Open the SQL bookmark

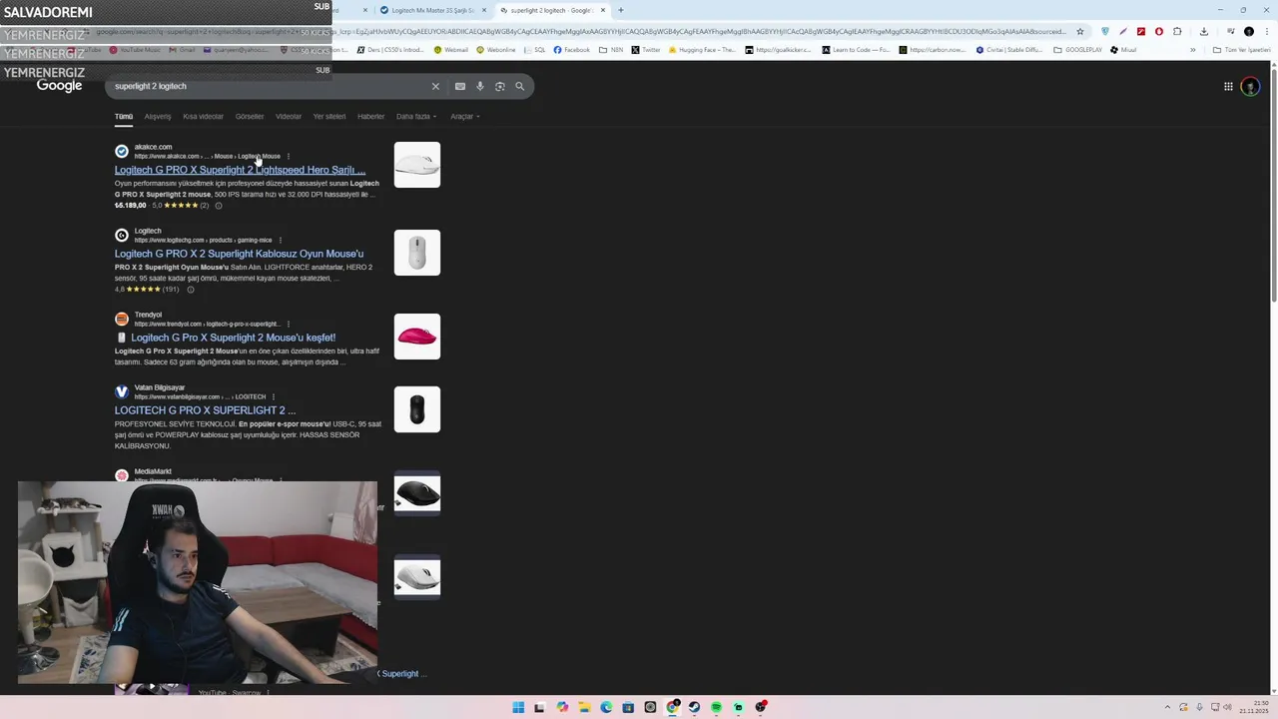tap(534, 50)
